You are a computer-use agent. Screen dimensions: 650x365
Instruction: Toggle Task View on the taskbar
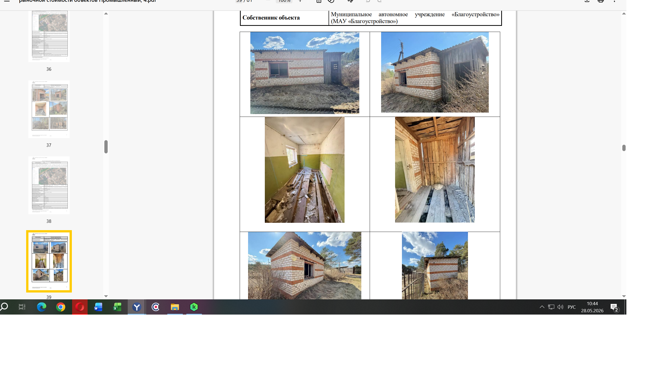pyautogui.click(x=22, y=307)
